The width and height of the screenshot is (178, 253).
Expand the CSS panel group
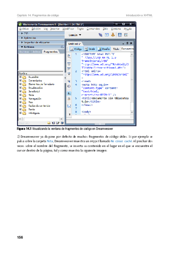click(x=22, y=33)
